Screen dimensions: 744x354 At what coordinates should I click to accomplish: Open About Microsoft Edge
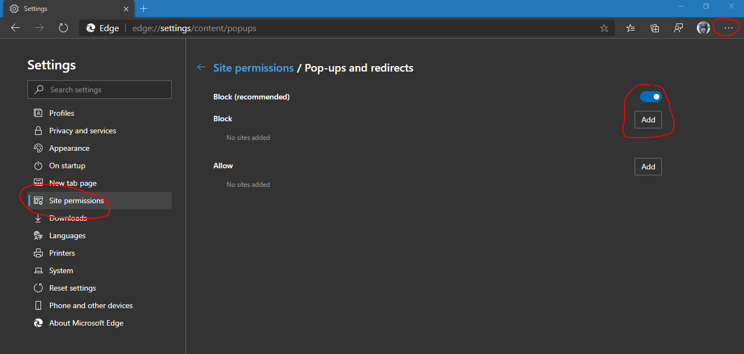86,323
